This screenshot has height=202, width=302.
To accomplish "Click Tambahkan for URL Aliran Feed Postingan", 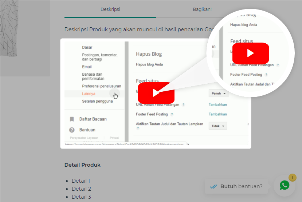I will pyautogui.click(x=218, y=104).
